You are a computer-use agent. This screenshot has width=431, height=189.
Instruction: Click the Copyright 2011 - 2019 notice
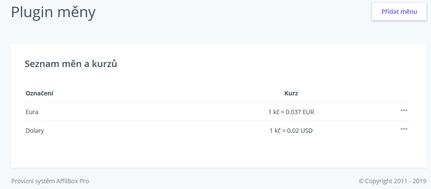click(392, 181)
